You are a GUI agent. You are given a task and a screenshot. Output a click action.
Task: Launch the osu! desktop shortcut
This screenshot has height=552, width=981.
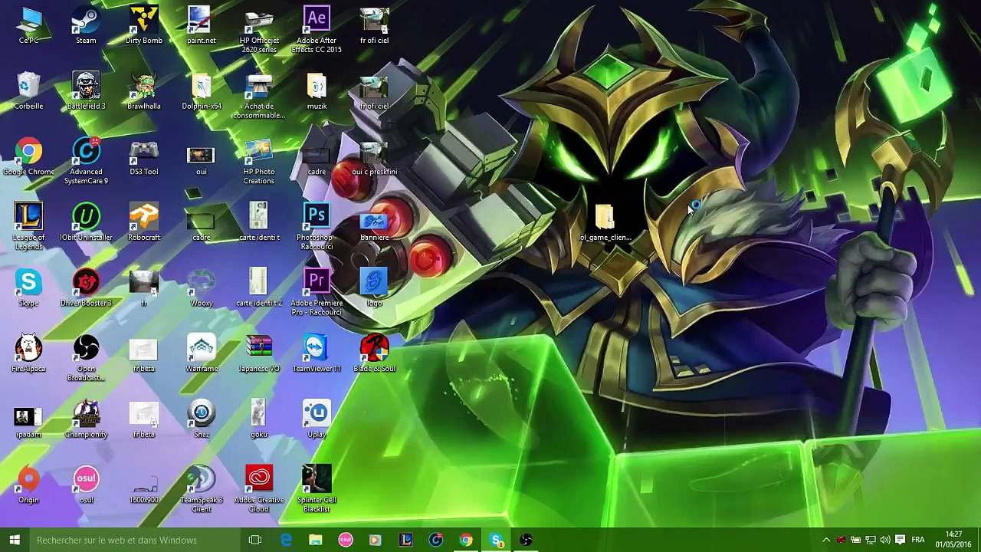pyautogui.click(x=86, y=485)
